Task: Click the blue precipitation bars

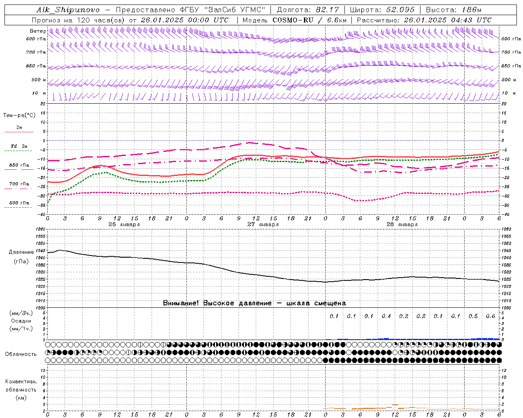Action: [x=413, y=339]
